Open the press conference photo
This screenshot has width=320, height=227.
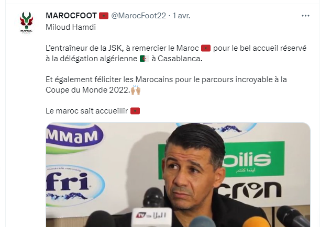coord(178,175)
